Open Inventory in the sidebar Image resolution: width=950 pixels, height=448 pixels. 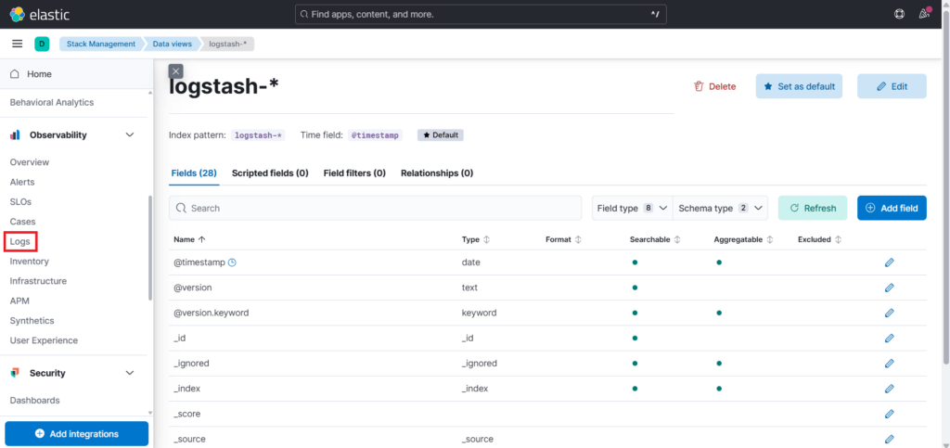[x=29, y=261]
